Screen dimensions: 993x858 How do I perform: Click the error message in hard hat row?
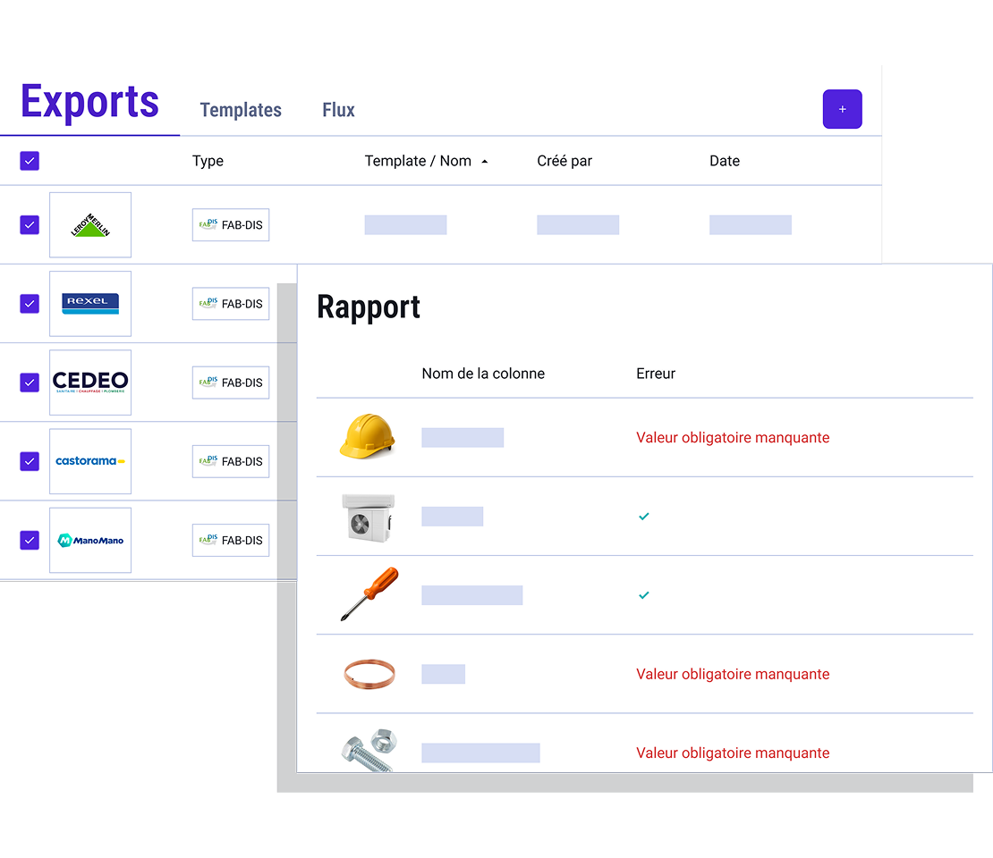[733, 438]
